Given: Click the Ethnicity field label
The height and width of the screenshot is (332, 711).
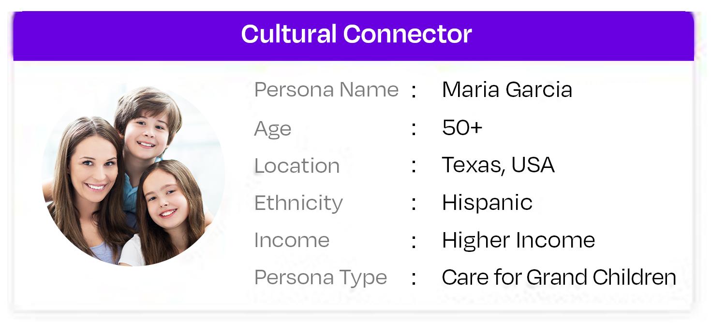Looking at the screenshot, I should pos(298,203).
